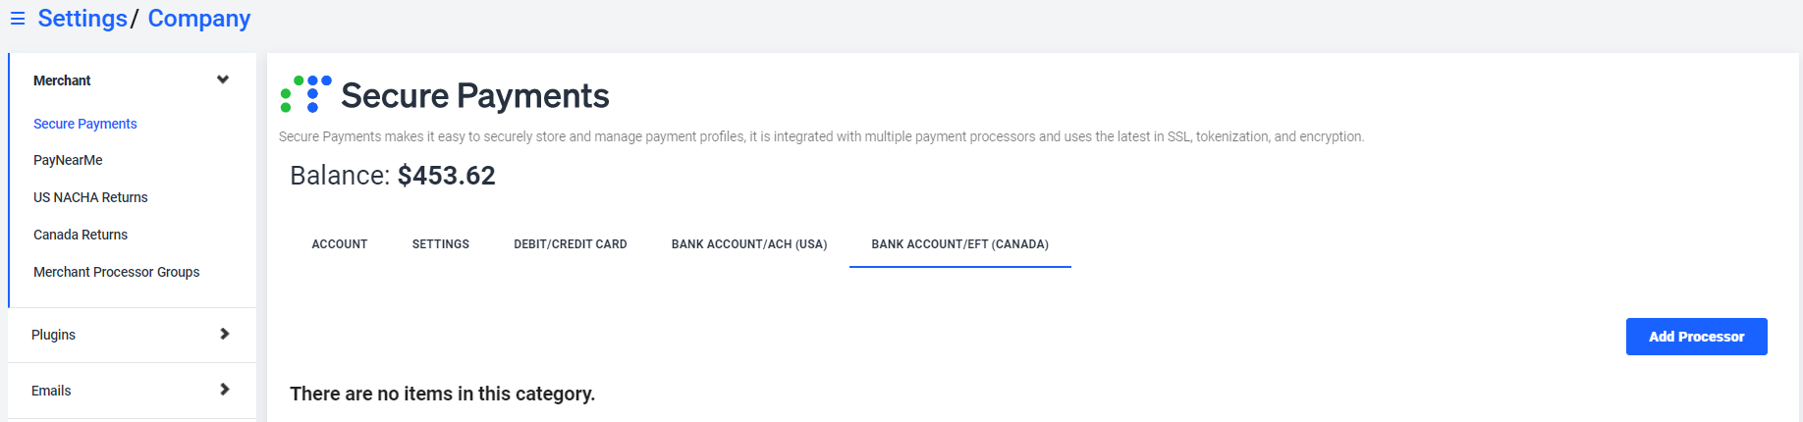Expand the Emails section arrow
The width and height of the screenshot is (1803, 422).
point(224,390)
